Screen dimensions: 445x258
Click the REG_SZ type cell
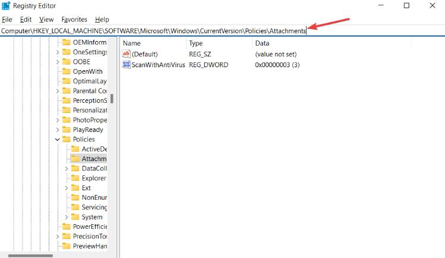pos(200,54)
